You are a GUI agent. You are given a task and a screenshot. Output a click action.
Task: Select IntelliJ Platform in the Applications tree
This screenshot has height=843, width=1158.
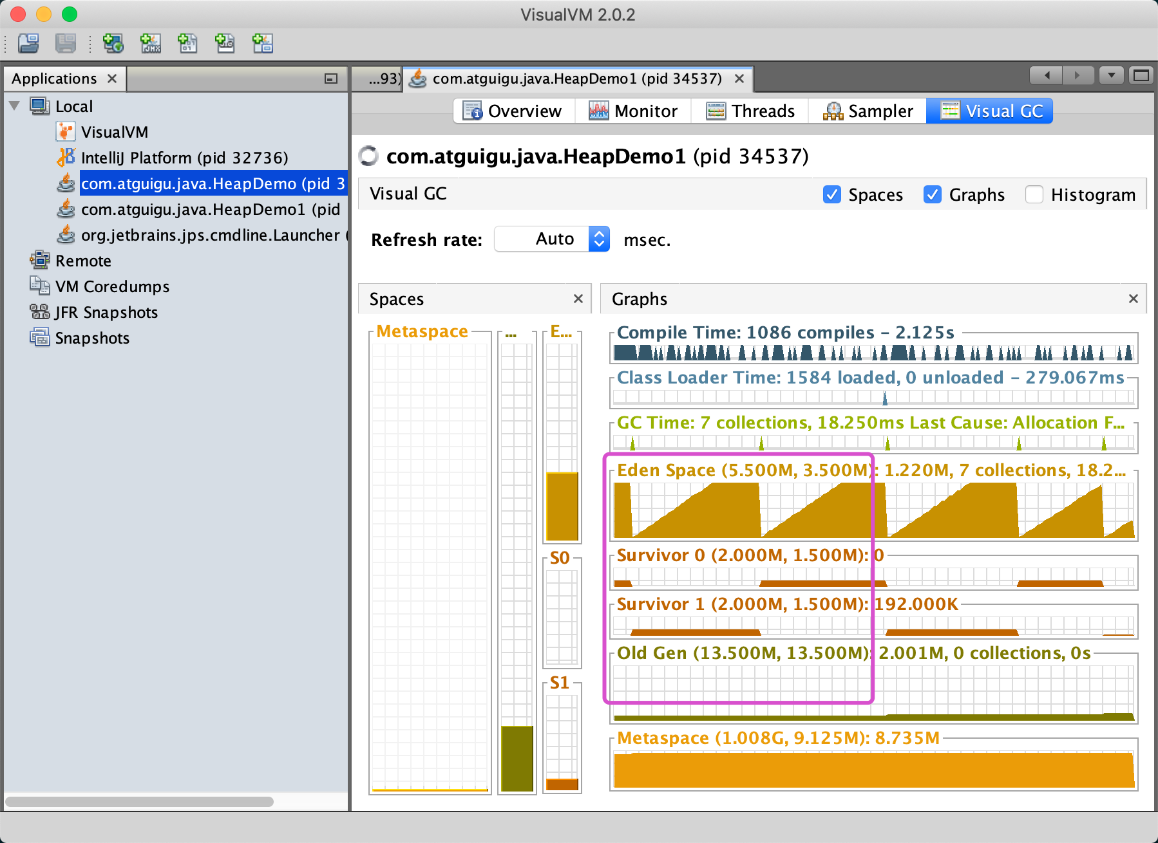(184, 158)
